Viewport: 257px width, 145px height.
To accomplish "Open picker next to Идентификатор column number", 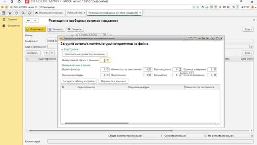I will [108, 70].
